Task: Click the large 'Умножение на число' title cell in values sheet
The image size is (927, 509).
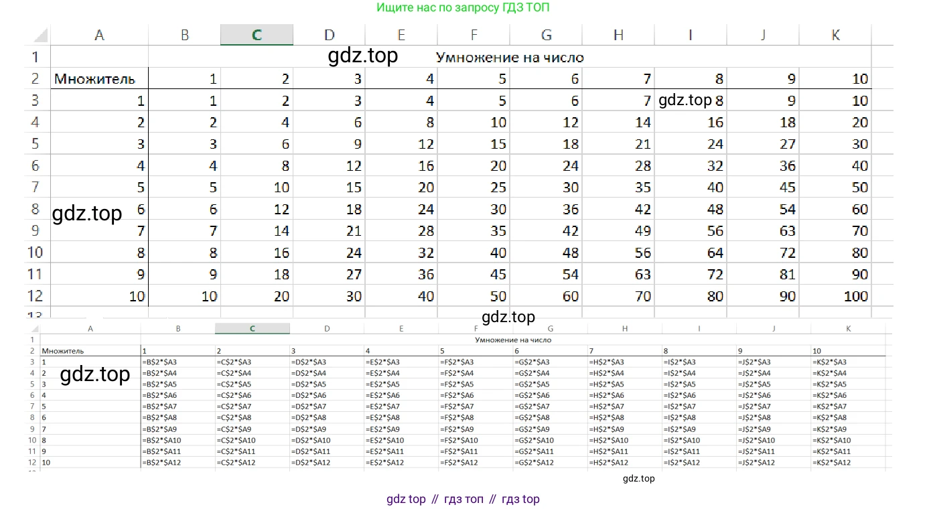Action: click(x=510, y=57)
